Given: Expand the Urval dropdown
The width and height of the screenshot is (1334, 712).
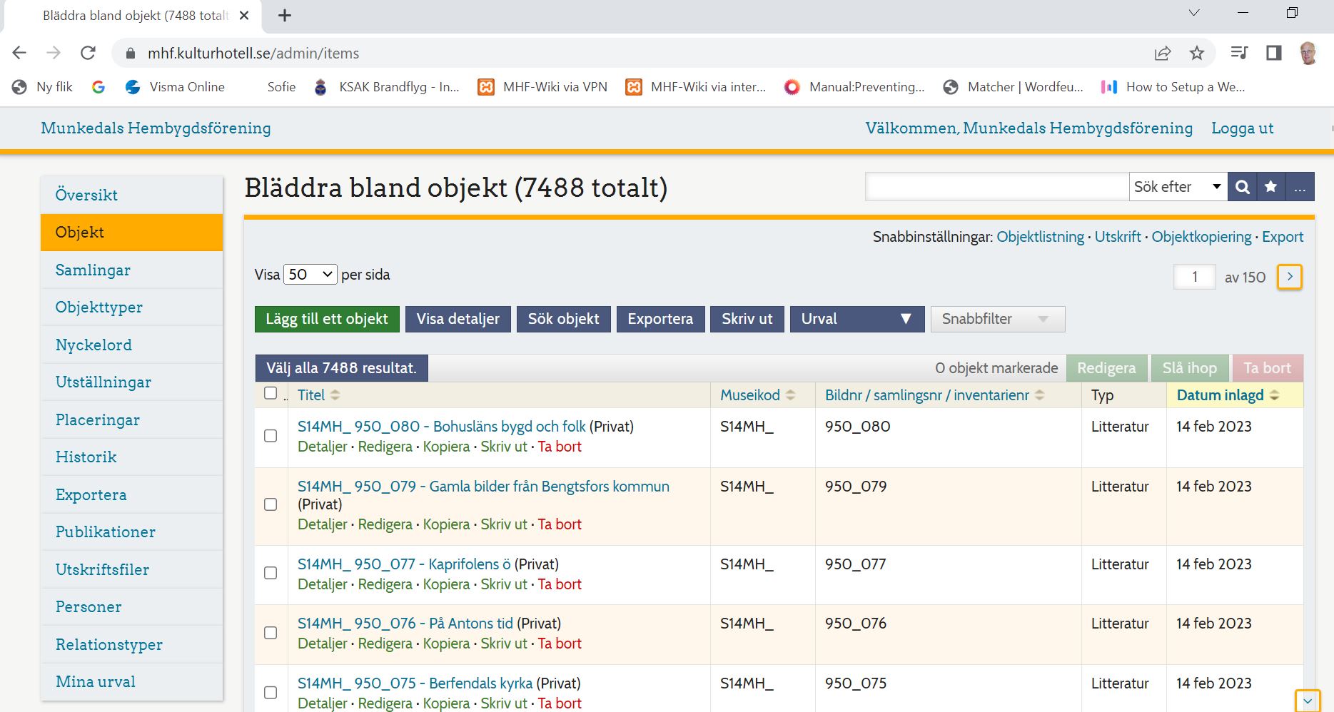Looking at the screenshot, I should [857, 319].
